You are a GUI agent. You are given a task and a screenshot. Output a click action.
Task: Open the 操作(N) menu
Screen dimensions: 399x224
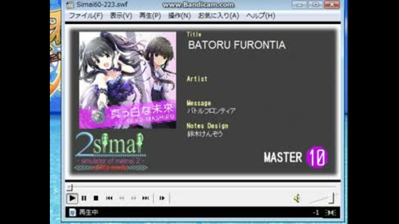180,16
